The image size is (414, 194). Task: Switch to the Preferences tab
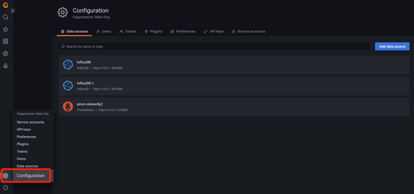(x=183, y=31)
